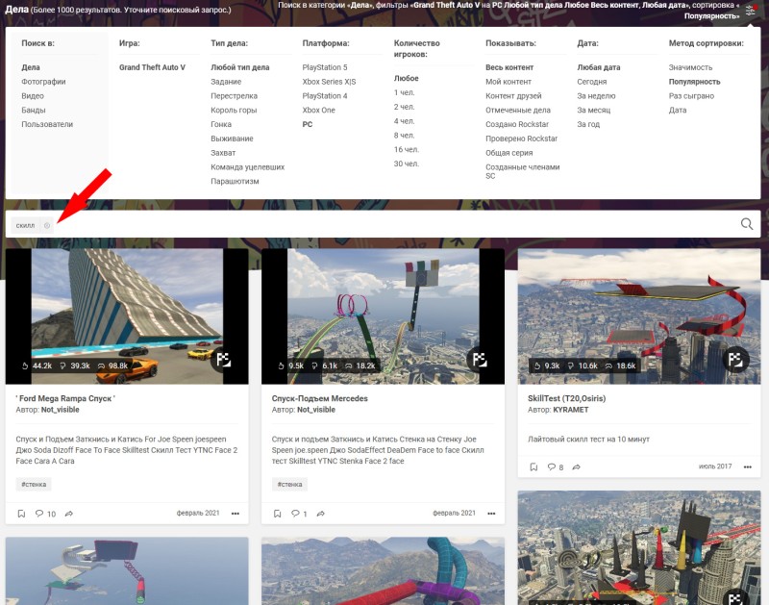Sort results by Раз сыграно
Image resolution: width=769 pixels, height=605 pixels.
[x=691, y=95]
